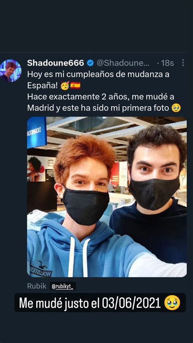193x343 pixels.
Task: Click the blue hanging store sign in the photo
Action: coord(37,132)
